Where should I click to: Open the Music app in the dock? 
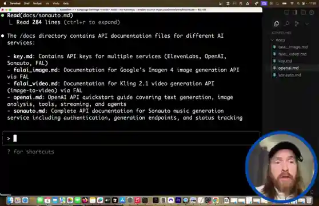coord(138,200)
